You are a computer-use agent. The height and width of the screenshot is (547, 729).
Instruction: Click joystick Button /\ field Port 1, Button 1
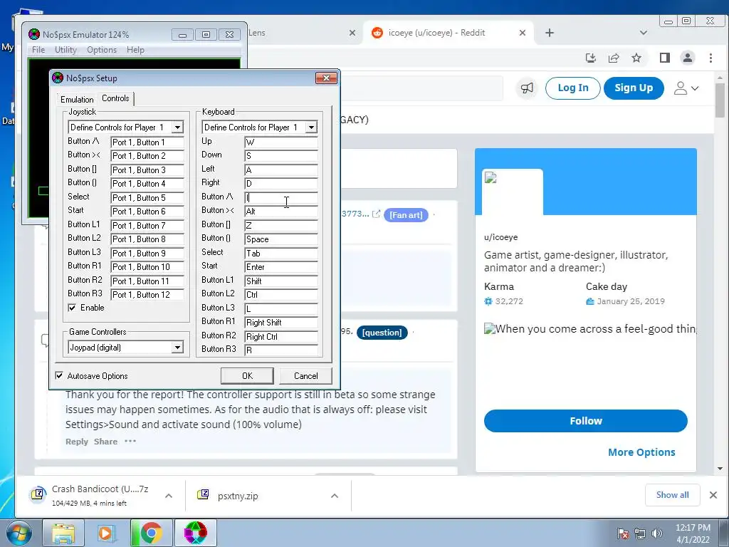click(x=147, y=142)
